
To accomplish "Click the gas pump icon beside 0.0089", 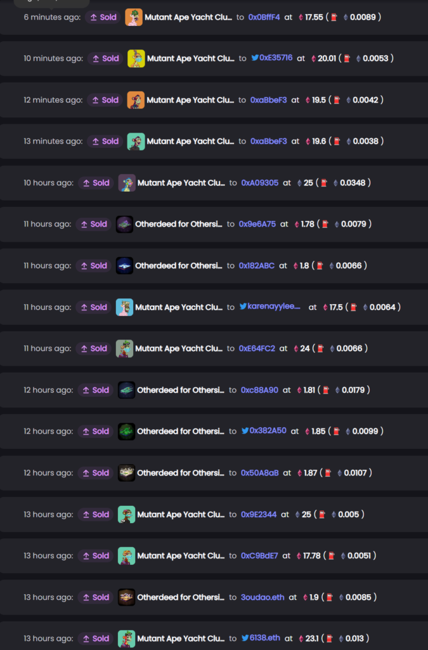I will tap(334, 17).
